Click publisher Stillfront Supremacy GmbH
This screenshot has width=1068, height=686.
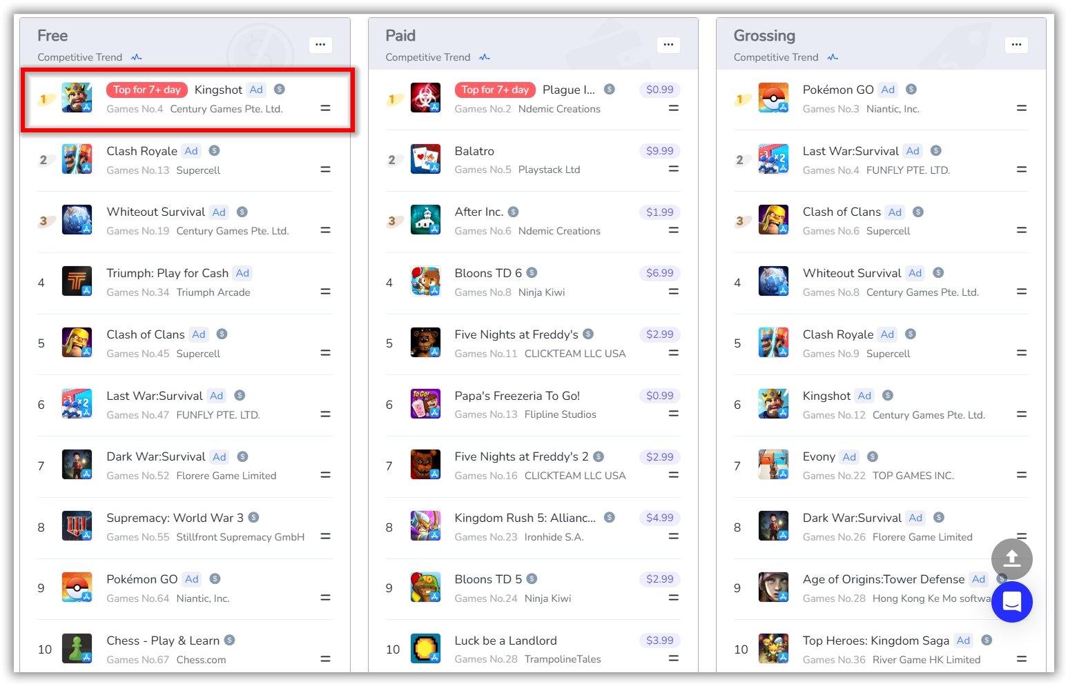(240, 537)
